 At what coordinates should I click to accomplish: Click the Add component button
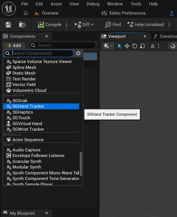click(x=14, y=45)
